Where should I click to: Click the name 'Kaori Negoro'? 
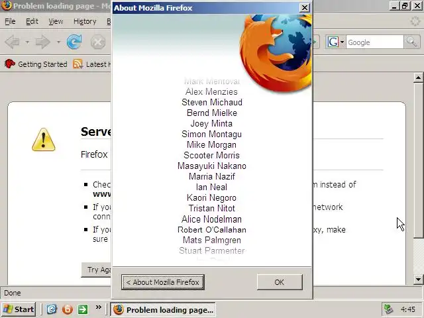click(212, 197)
